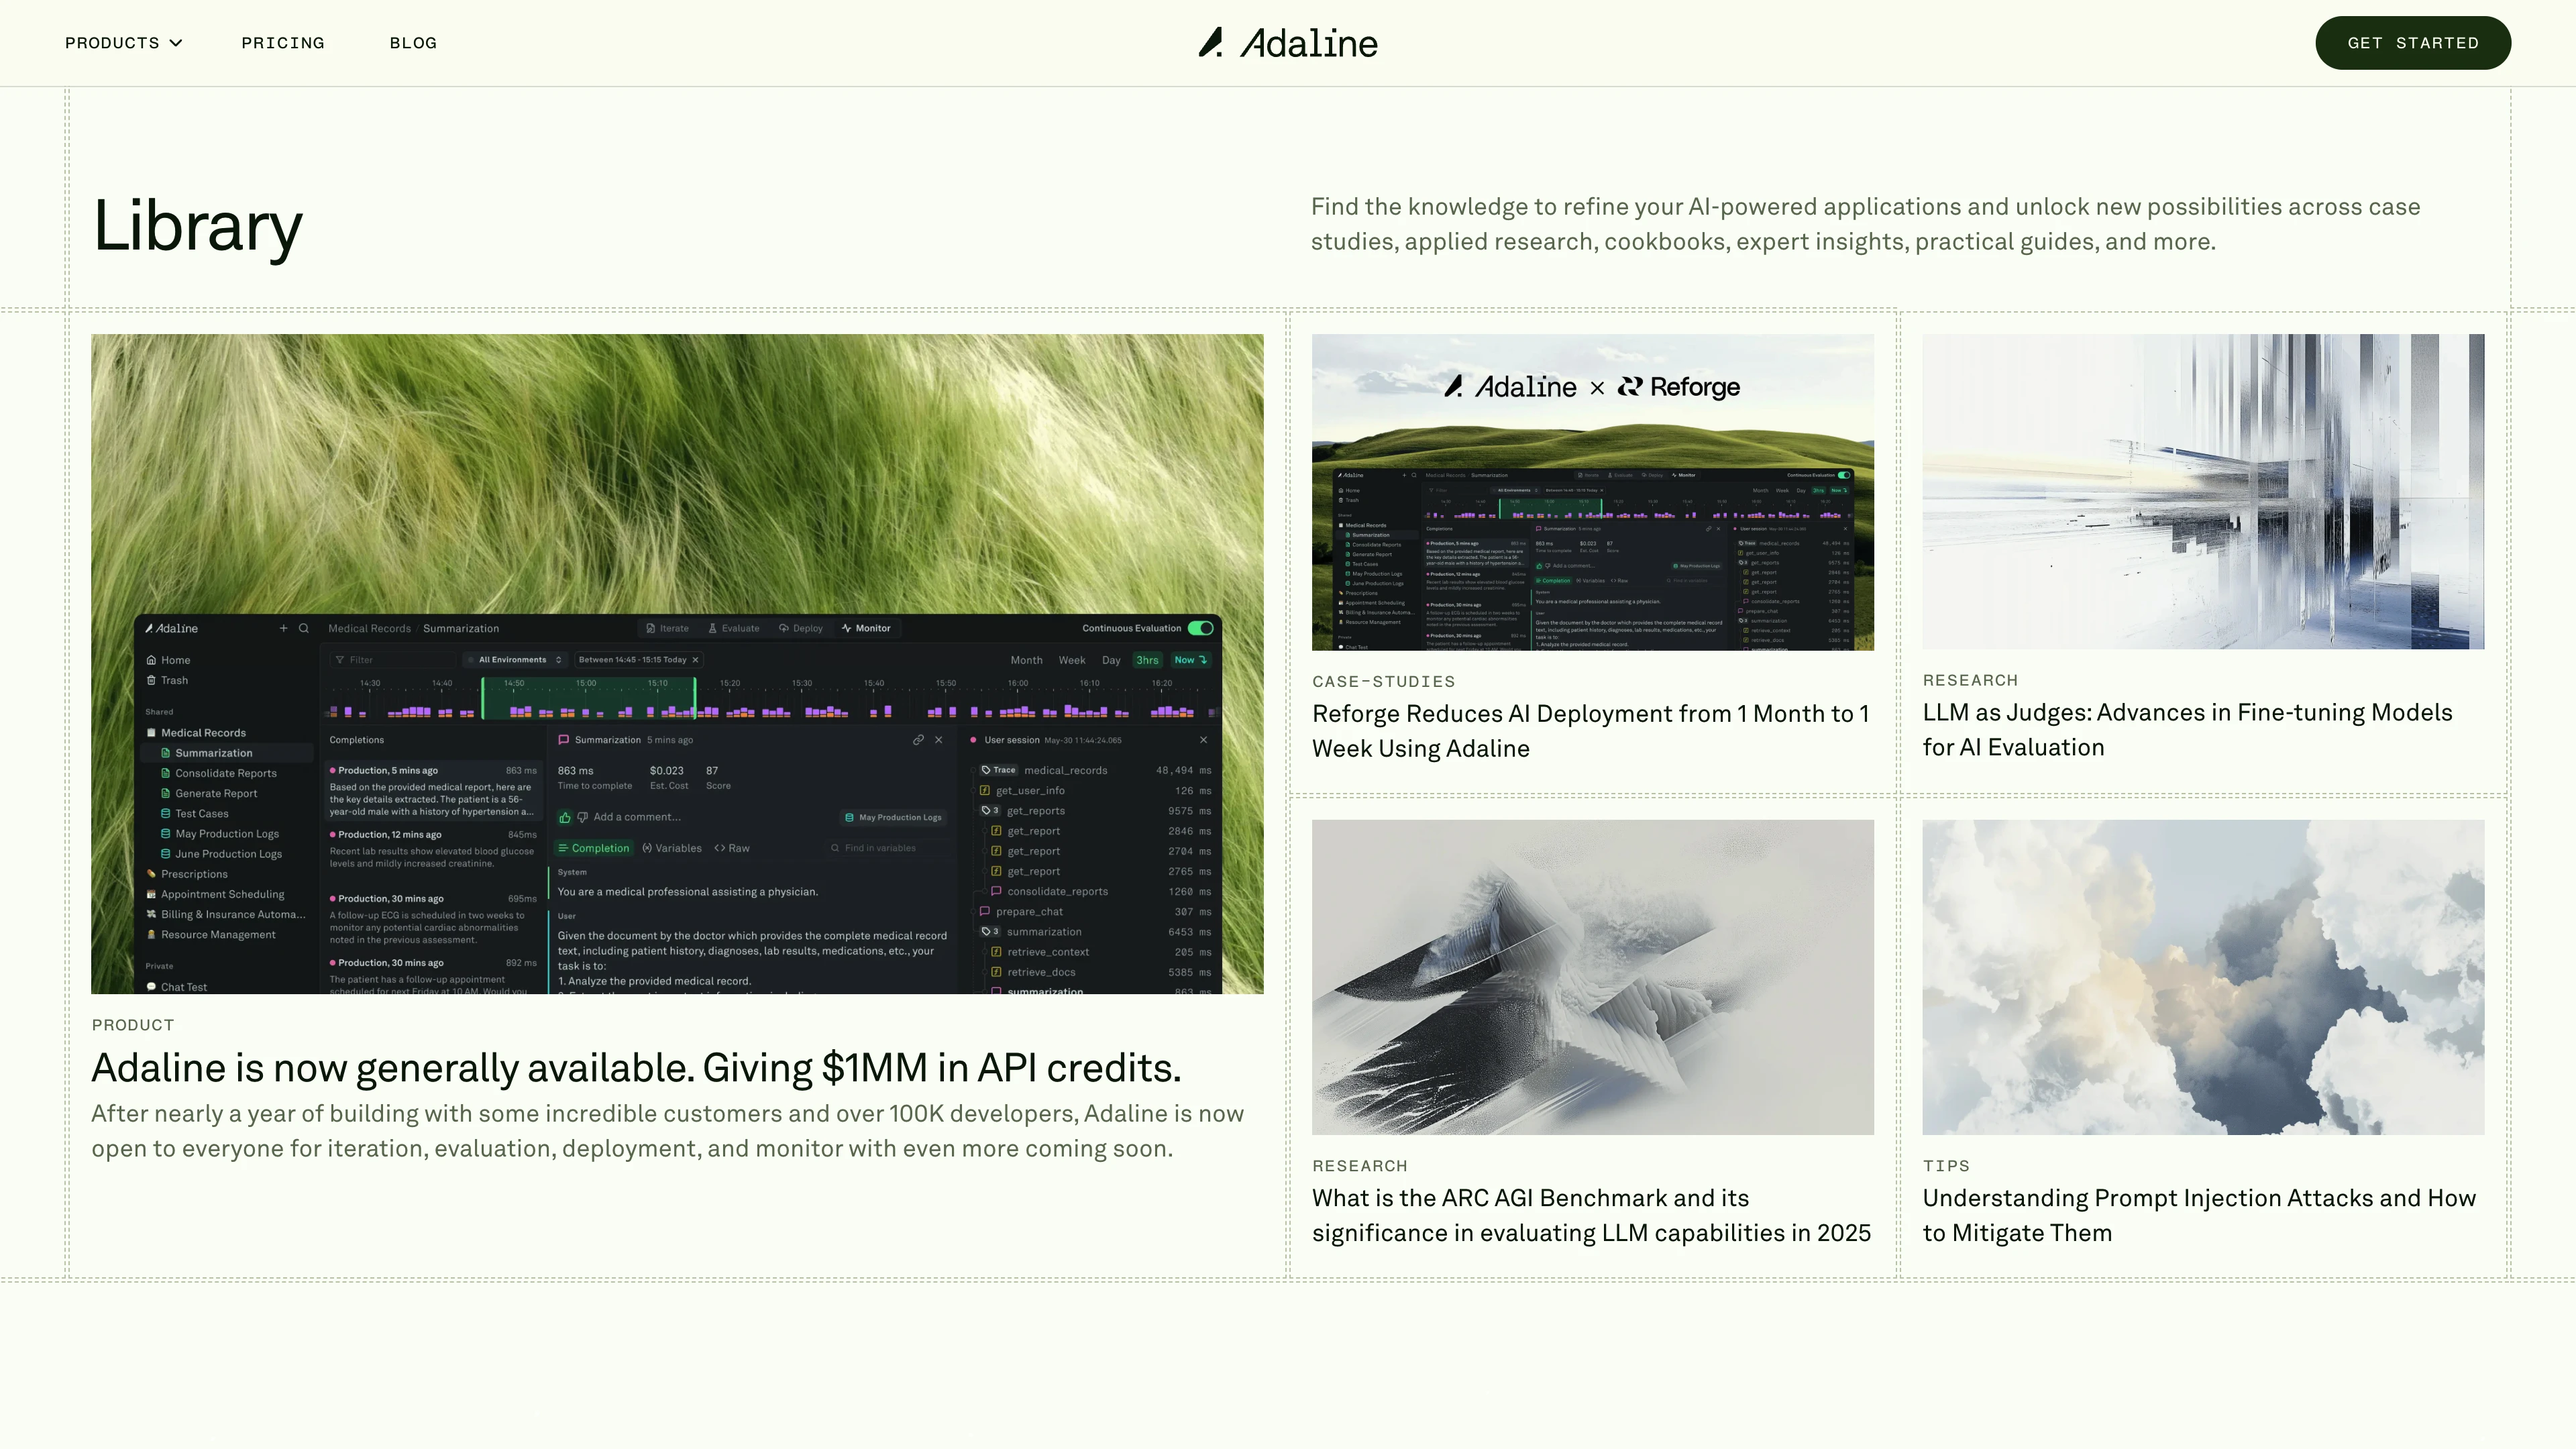
Task: Open the cloudy sky thumbnail
Action: click(x=2203, y=977)
